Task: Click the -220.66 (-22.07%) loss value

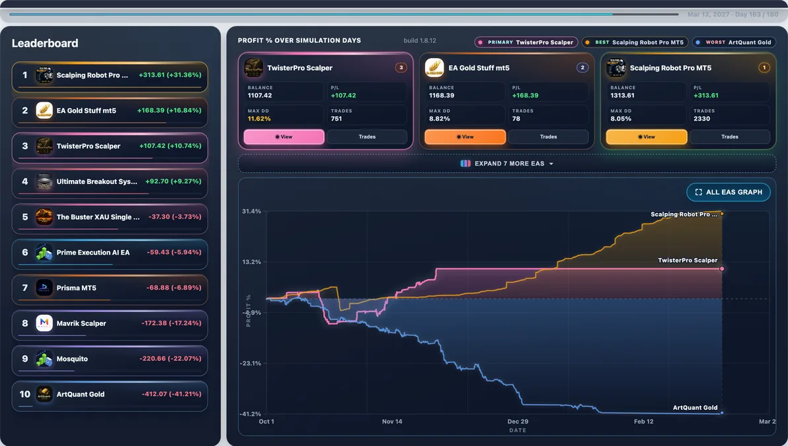Action: coord(171,358)
